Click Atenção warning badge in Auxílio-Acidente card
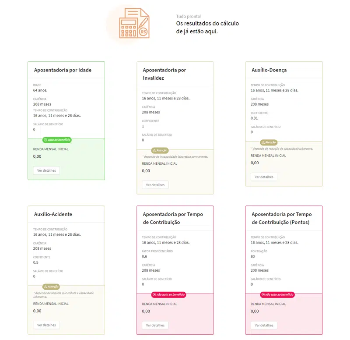This screenshot has height=340, width=350. 51,287
